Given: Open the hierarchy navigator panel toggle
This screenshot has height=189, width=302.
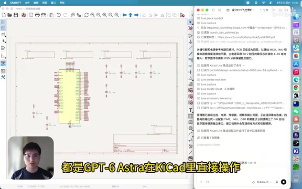Looking at the screenshot, I should (3, 63).
